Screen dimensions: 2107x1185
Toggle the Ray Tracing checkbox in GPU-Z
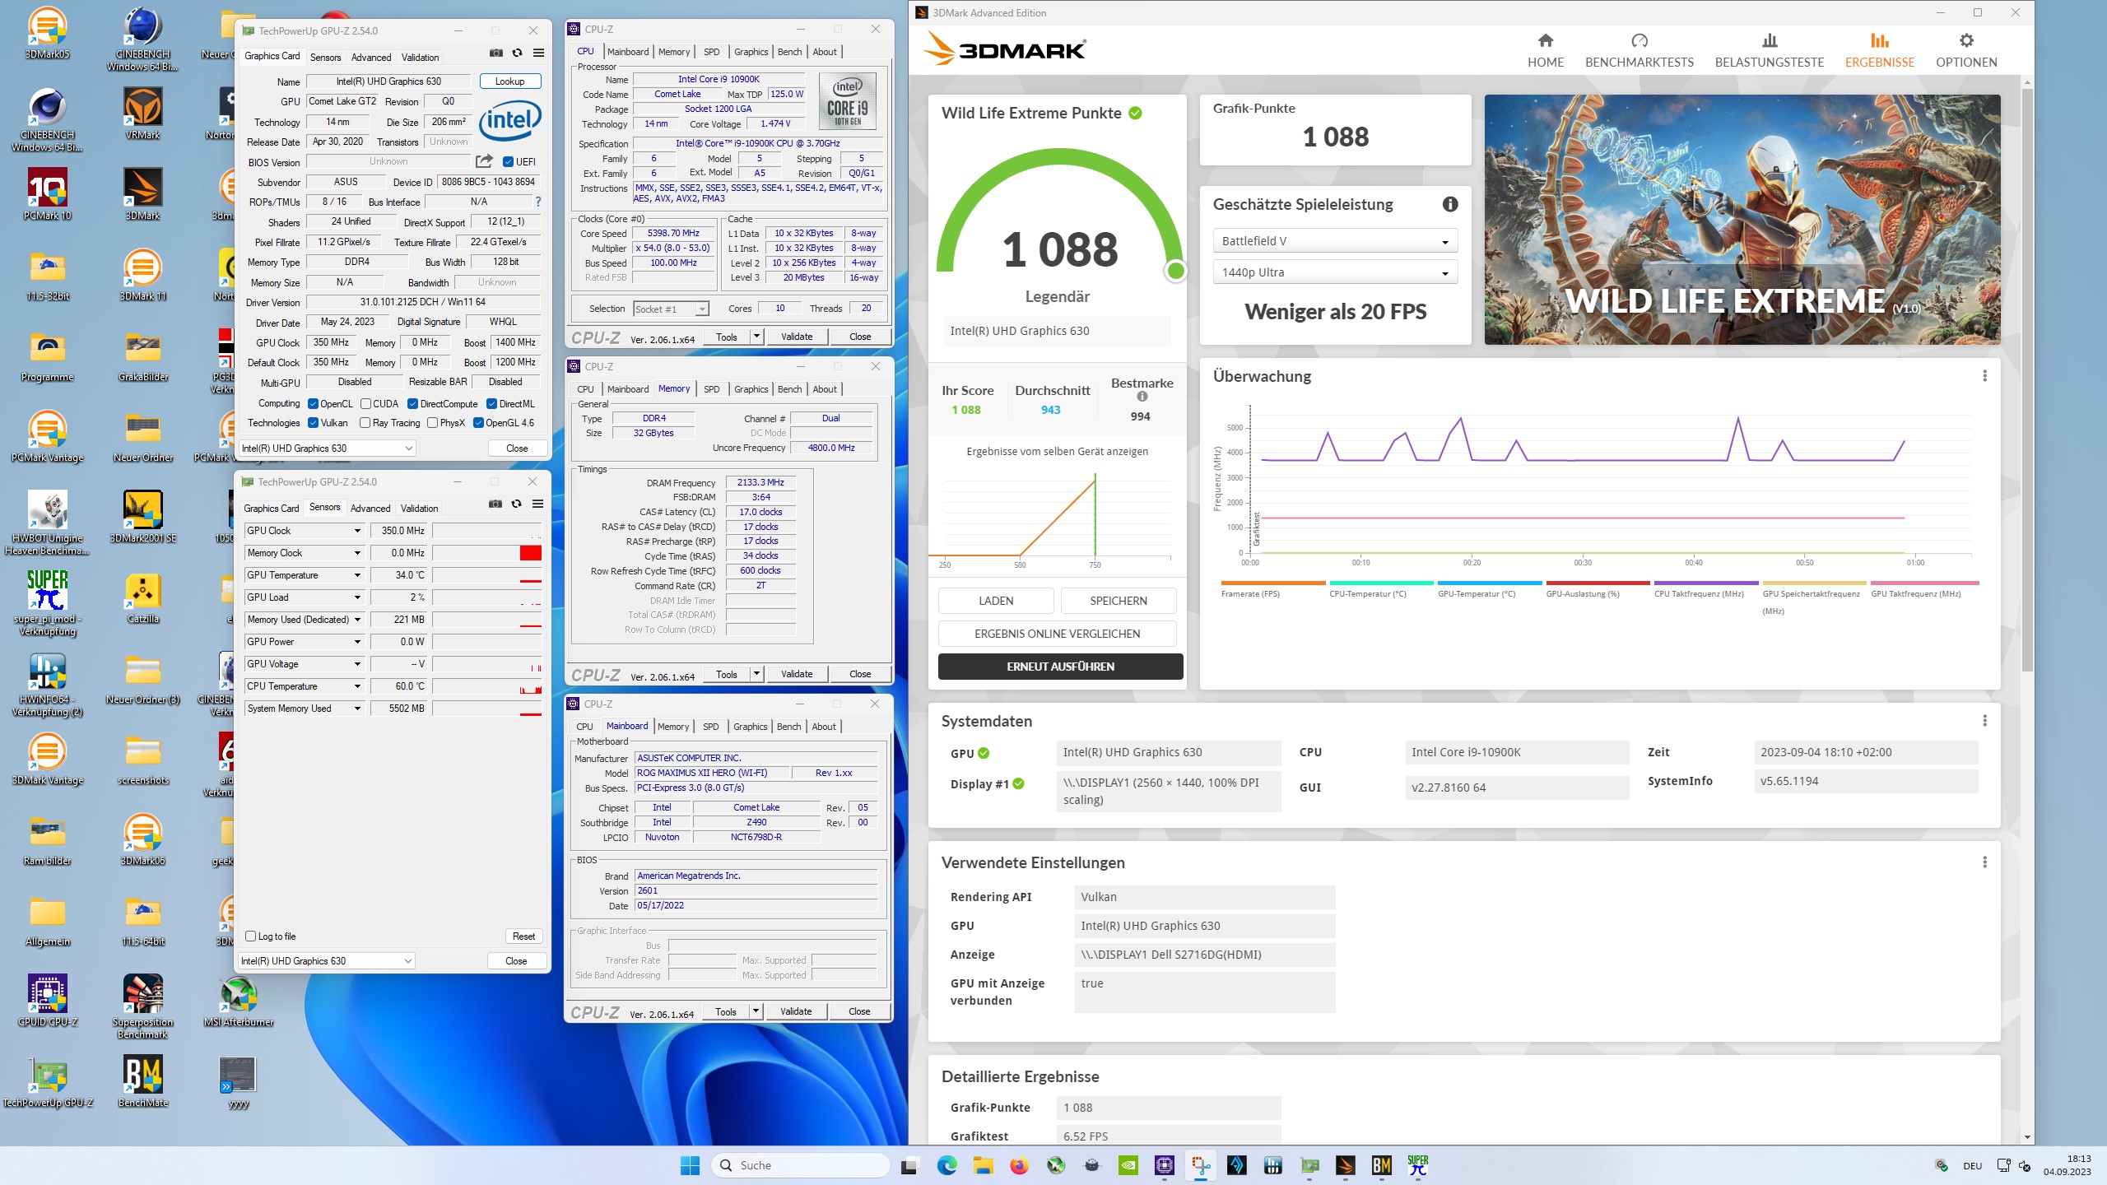365,423
